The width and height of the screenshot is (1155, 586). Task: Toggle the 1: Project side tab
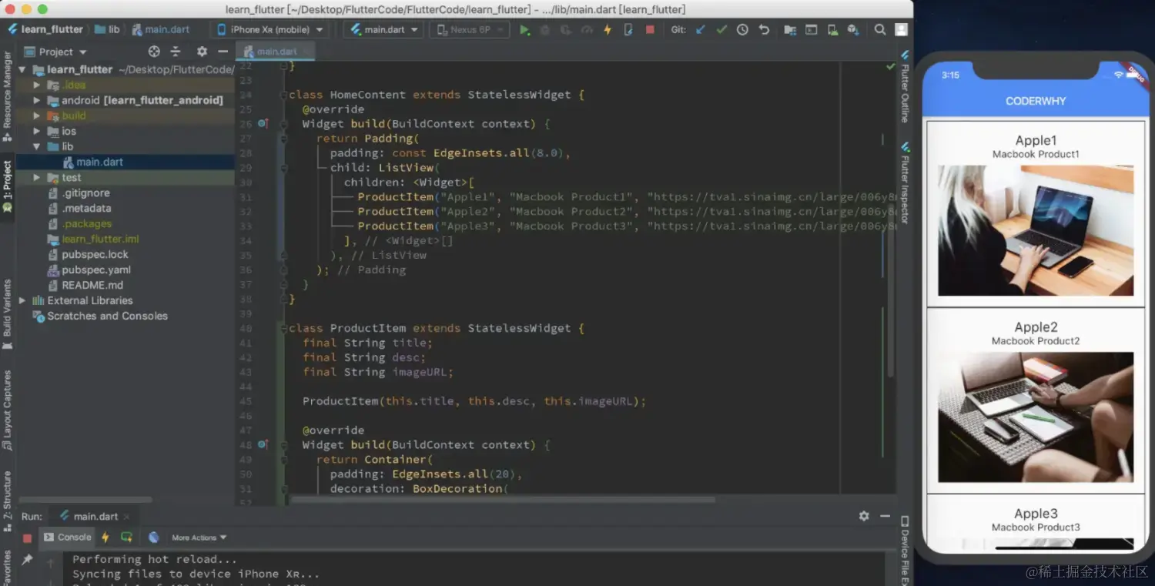click(7, 187)
